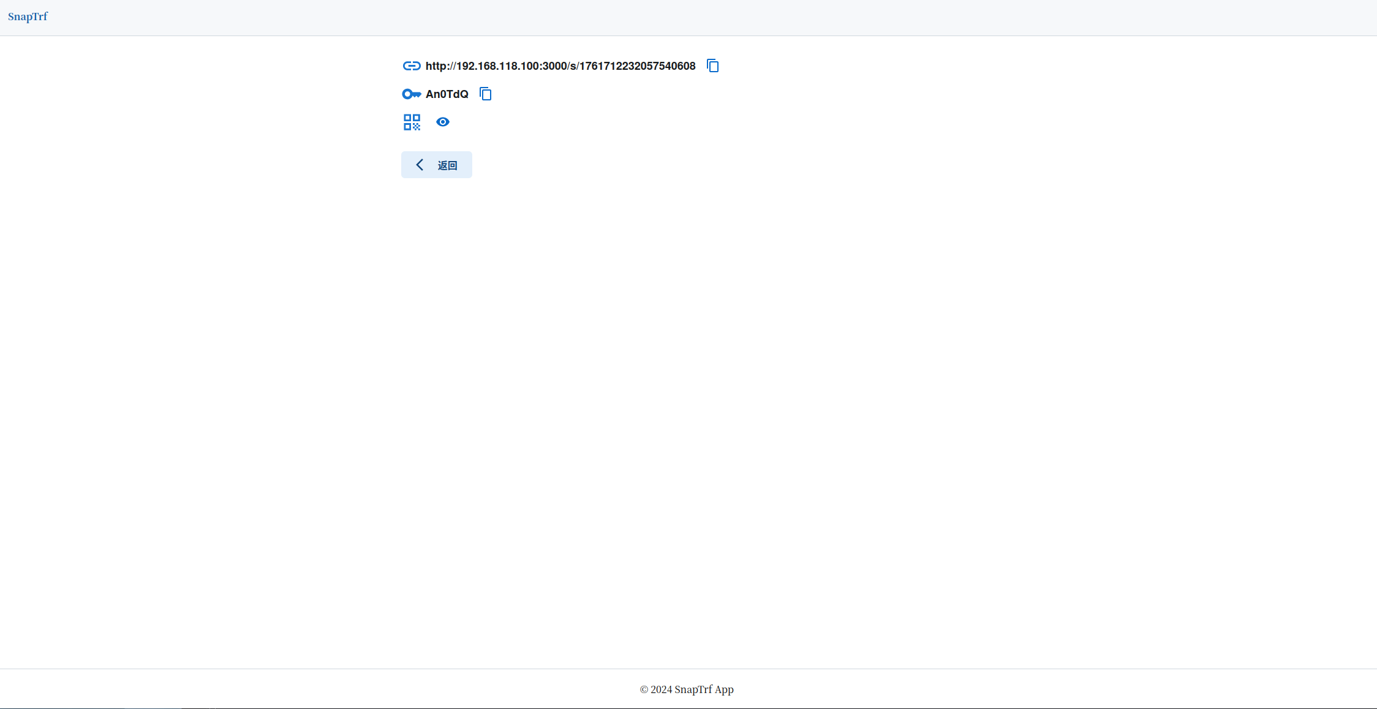Click the icon left of An0TdQ
The height and width of the screenshot is (709, 1377).
coord(411,94)
